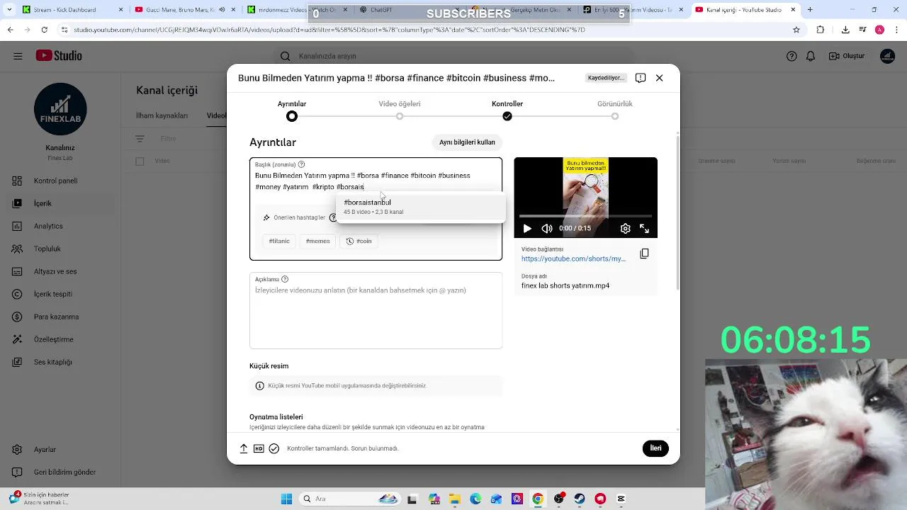Open the notifications bell
This screenshot has height=510, width=907.
pyautogui.click(x=811, y=56)
